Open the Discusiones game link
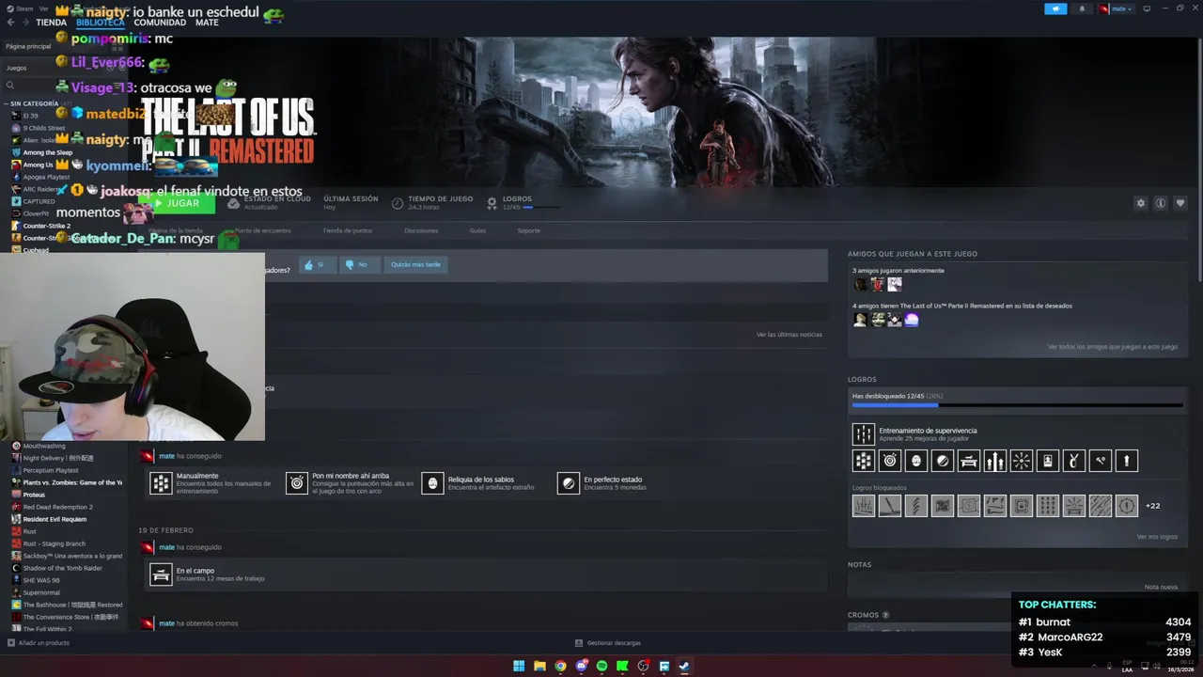Viewport: 1203px width, 677px height. click(421, 230)
